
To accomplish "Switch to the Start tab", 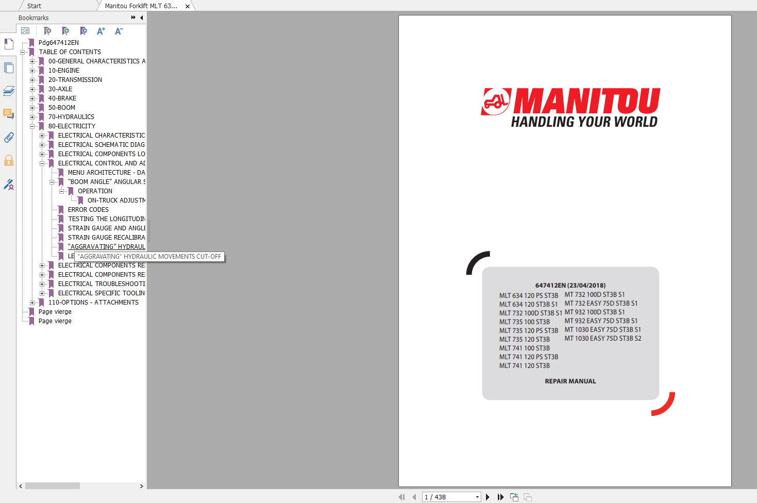I will tap(34, 6).
